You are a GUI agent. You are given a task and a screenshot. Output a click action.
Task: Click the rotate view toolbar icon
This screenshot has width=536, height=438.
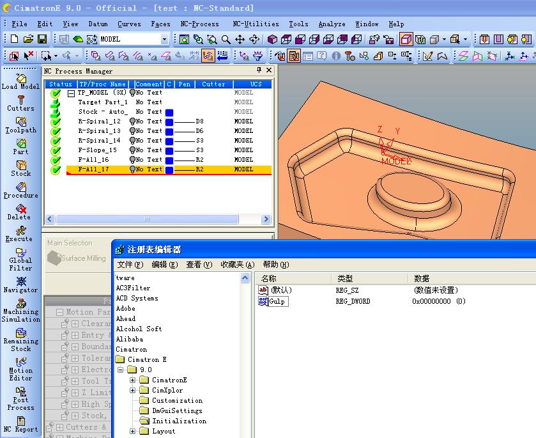254,40
